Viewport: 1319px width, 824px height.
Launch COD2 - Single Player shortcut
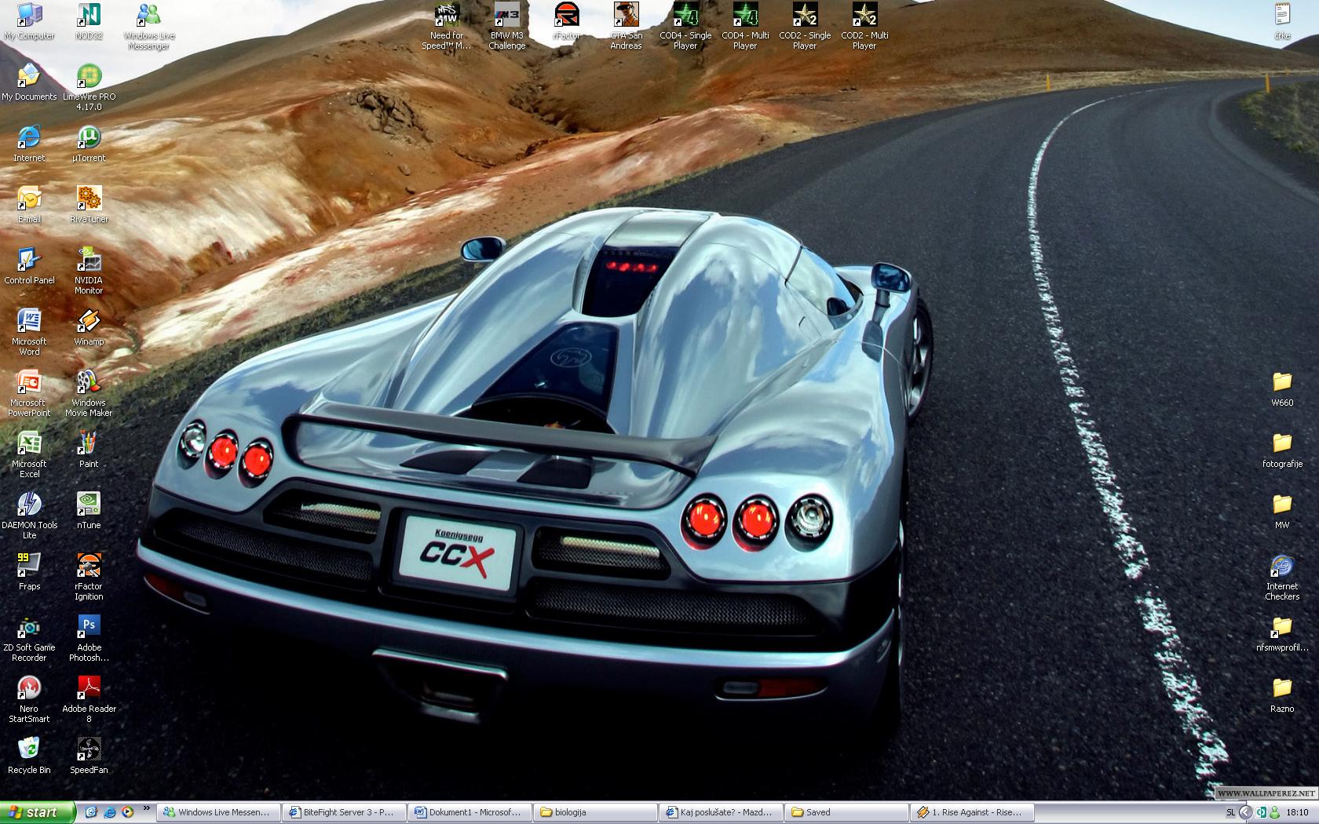[805, 26]
